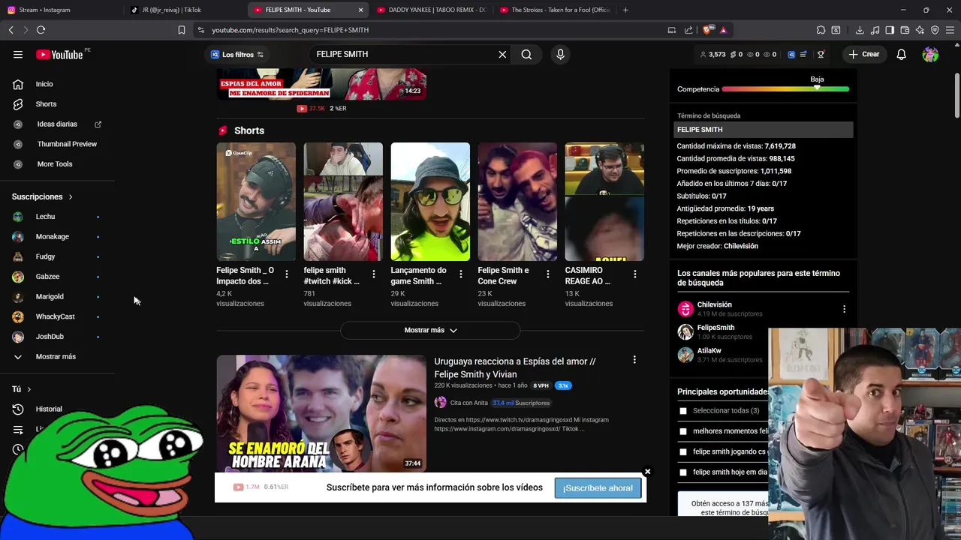Open Ideas diarias in sidebar

(x=57, y=124)
